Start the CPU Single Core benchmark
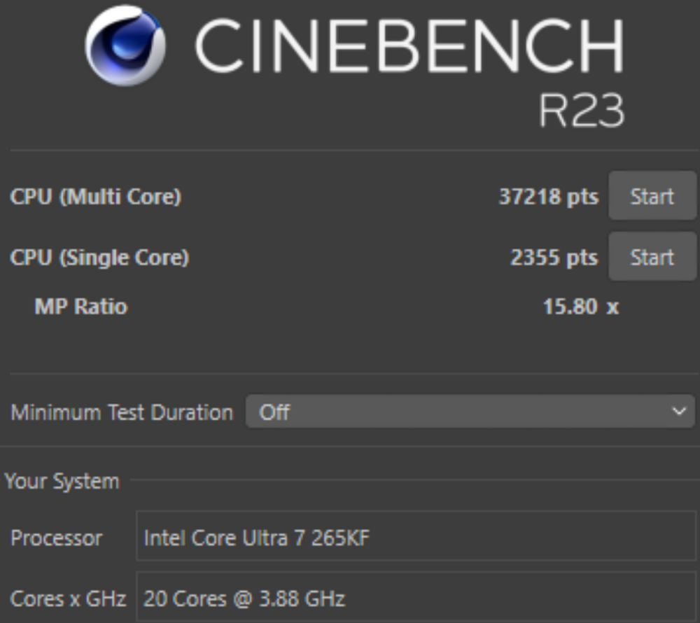 pos(652,258)
